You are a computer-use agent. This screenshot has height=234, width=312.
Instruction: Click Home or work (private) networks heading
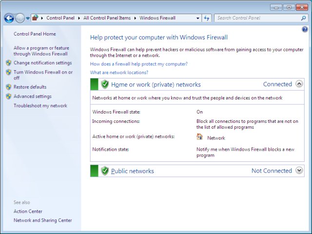point(156,84)
